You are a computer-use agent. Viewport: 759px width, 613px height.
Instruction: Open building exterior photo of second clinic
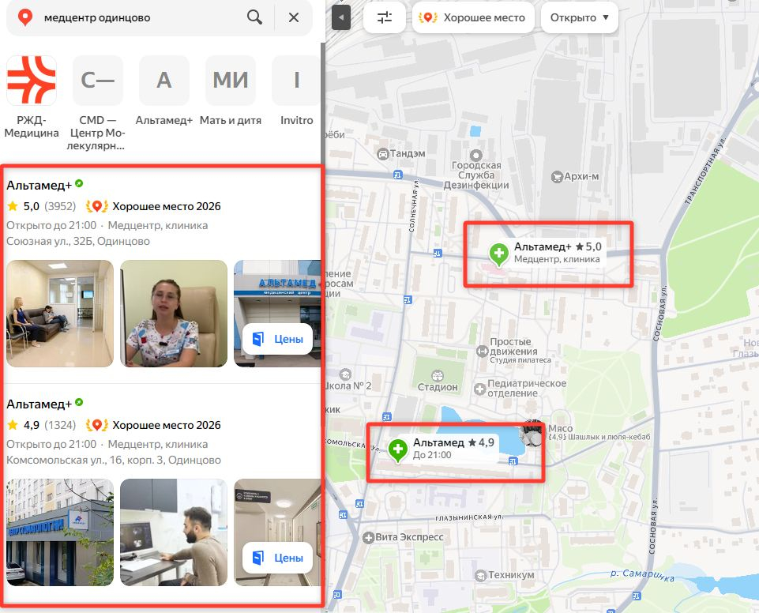(x=60, y=532)
